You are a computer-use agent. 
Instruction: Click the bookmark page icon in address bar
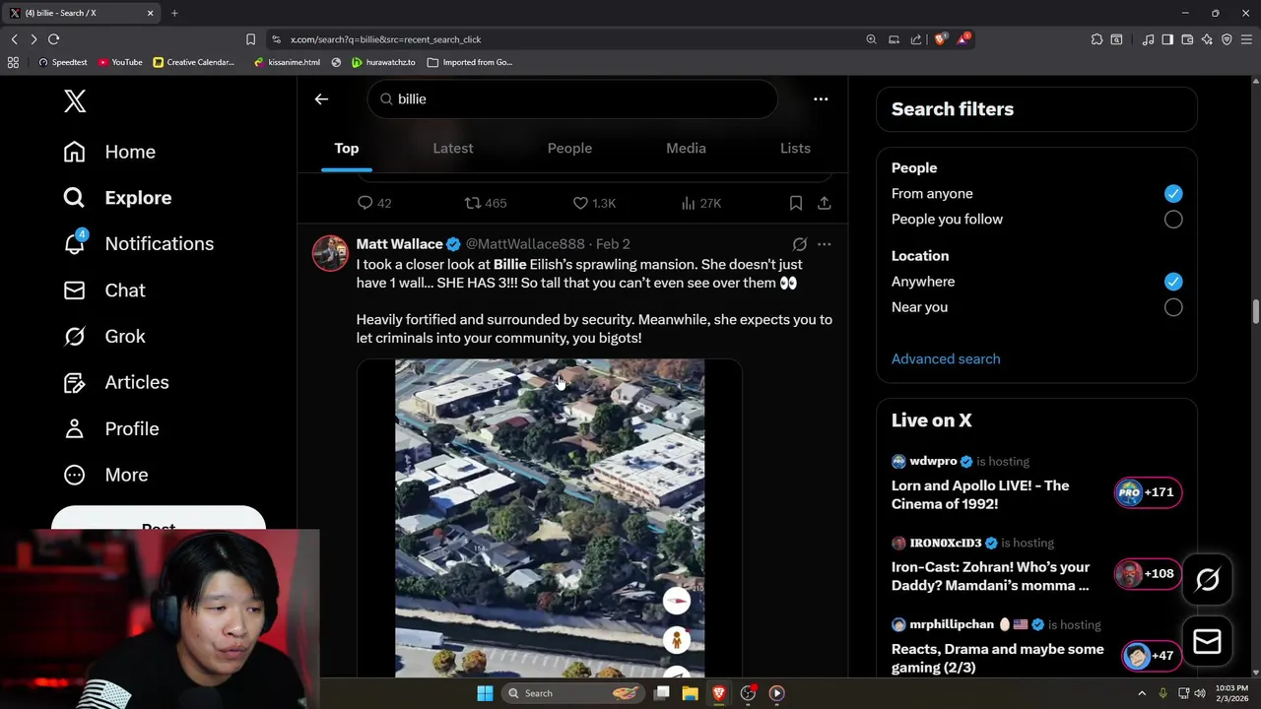click(250, 39)
